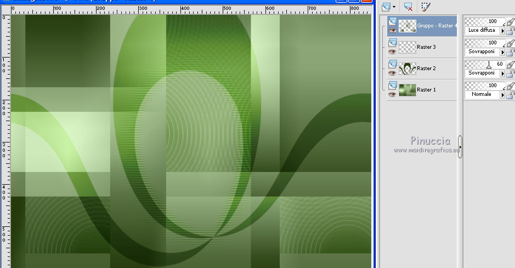Toggle transparency lock for Raster 3
The image size is (515, 268).
point(511,52)
